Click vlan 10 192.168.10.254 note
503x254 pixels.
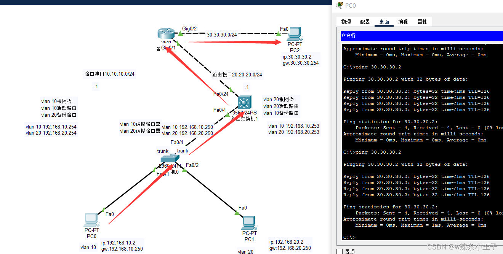coord(51,127)
